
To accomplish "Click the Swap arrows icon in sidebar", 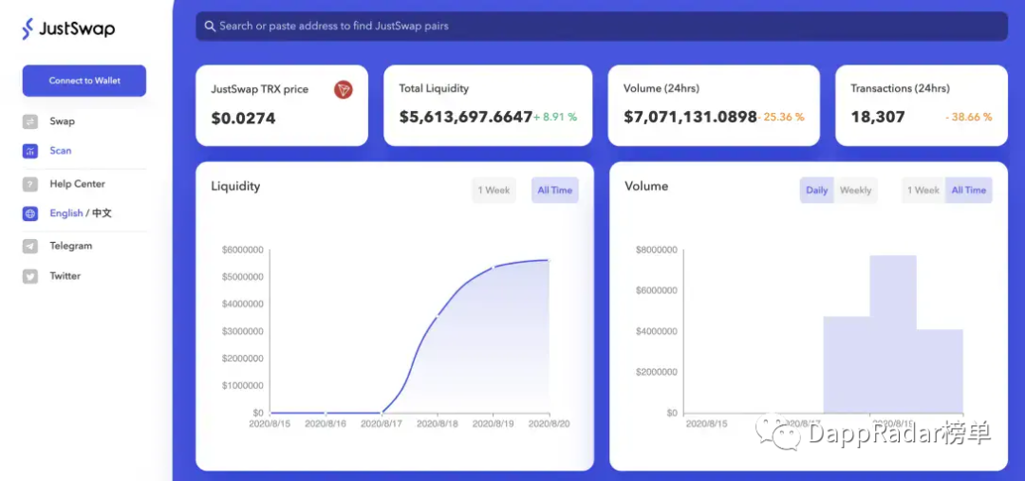I will (30, 121).
